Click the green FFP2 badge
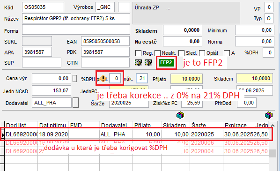This screenshot has height=171, width=280. click(166, 62)
